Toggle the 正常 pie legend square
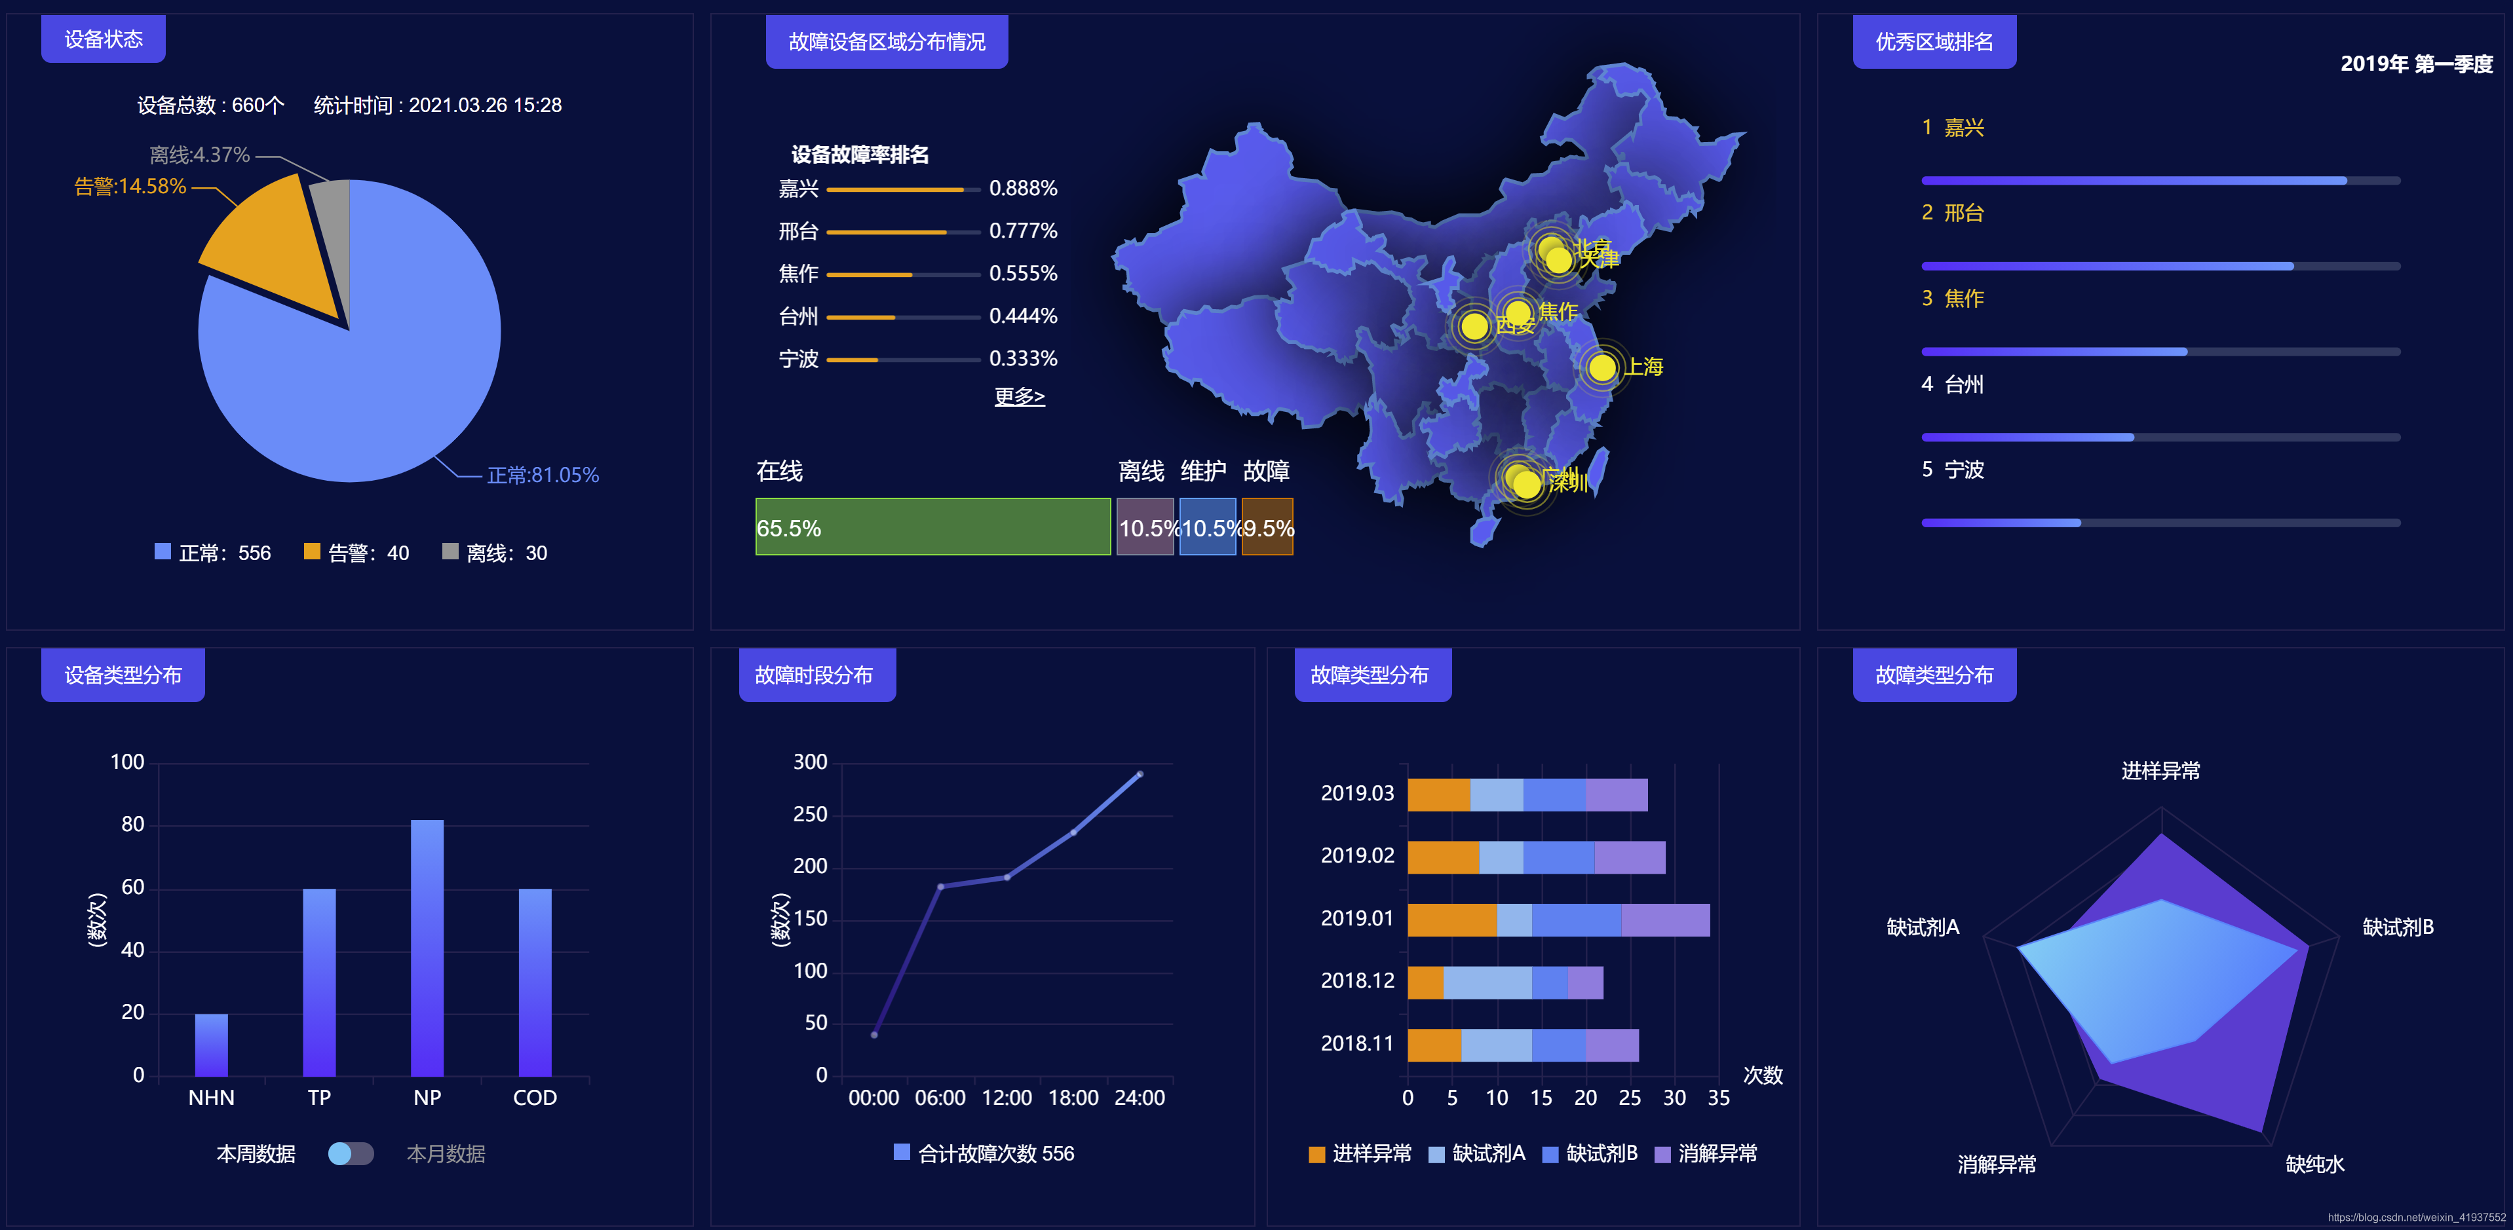Image resolution: width=2513 pixels, height=1230 pixels. tap(163, 552)
